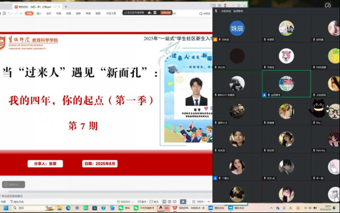Open the 插入 ribbon tab
This screenshot has height=213, width=340.
[x=39, y=13]
